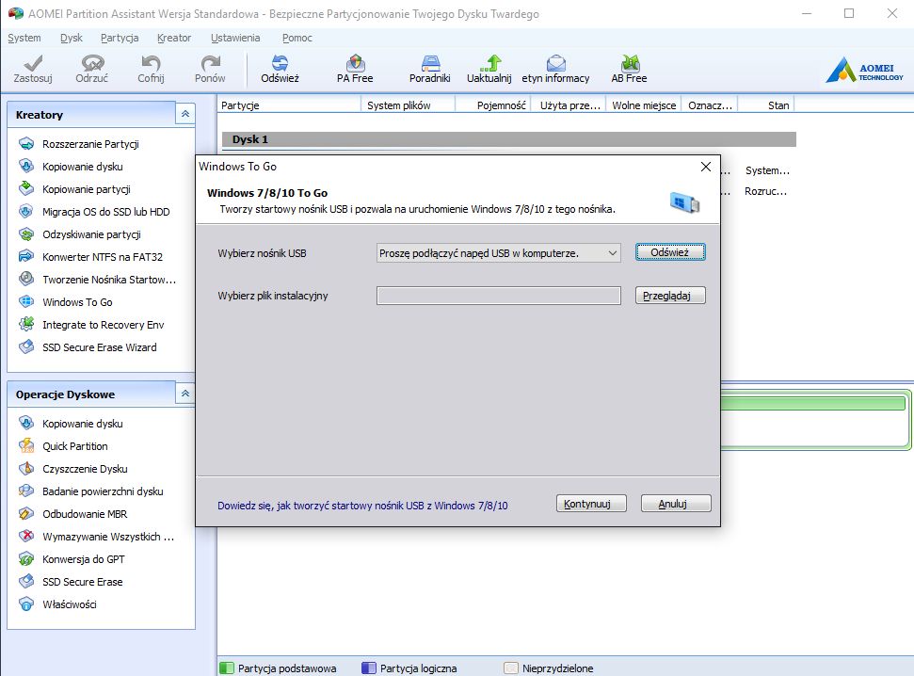Collapse the Kreatory panel
Screen dimensions: 914x676
pos(184,114)
